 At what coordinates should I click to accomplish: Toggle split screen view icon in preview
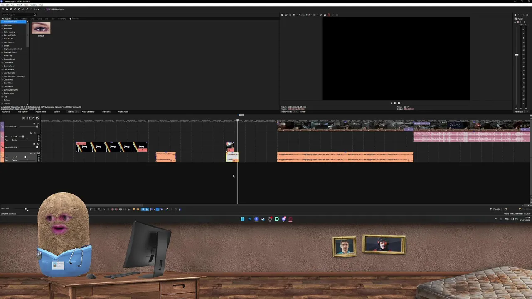(294, 15)
